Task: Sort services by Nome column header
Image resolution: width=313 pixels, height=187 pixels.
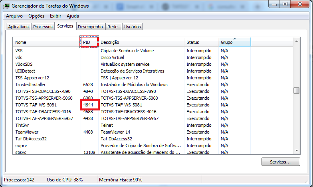Action: (47, 42)
